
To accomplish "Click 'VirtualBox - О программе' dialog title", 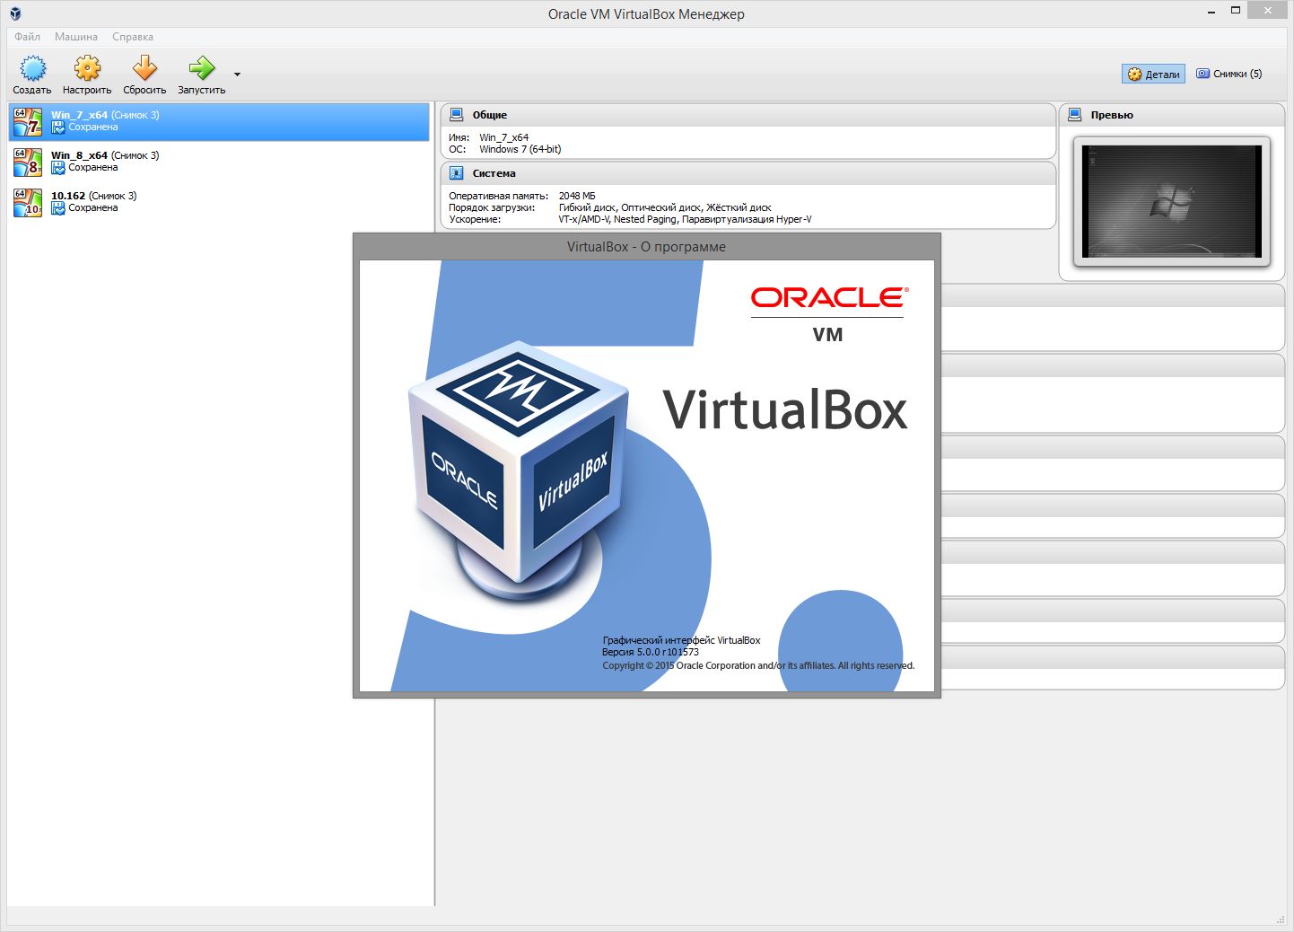I will pos(646,247).
